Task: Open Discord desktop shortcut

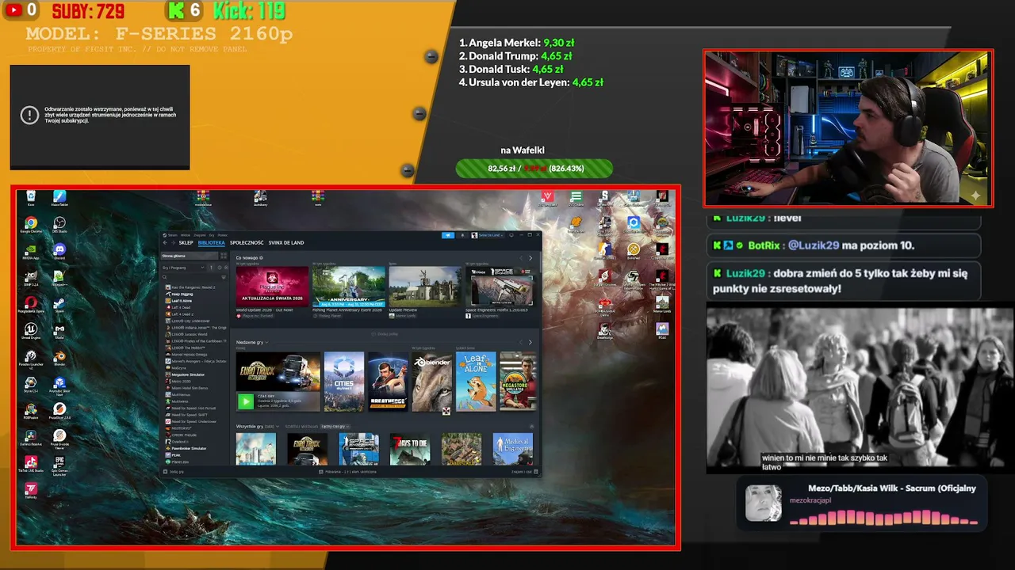Action: point(59,251)
